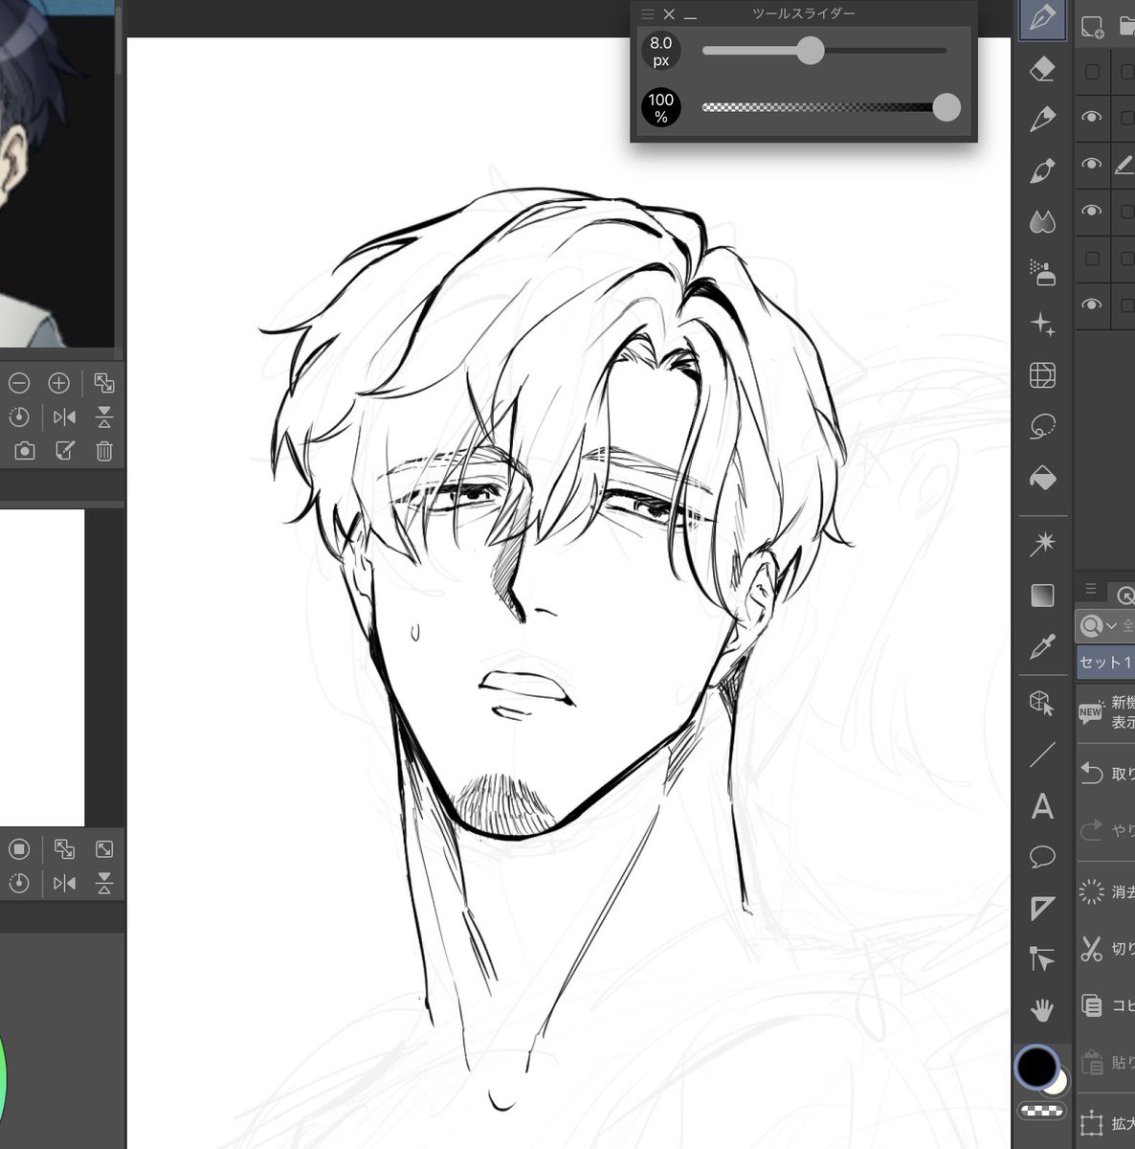Click the brush size slider handle
The image size is (1135, 1149).
811,51
